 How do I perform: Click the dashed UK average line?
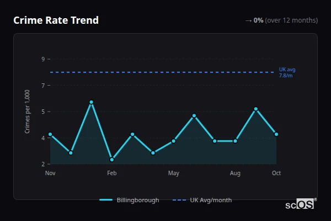[x=162, y=72]
